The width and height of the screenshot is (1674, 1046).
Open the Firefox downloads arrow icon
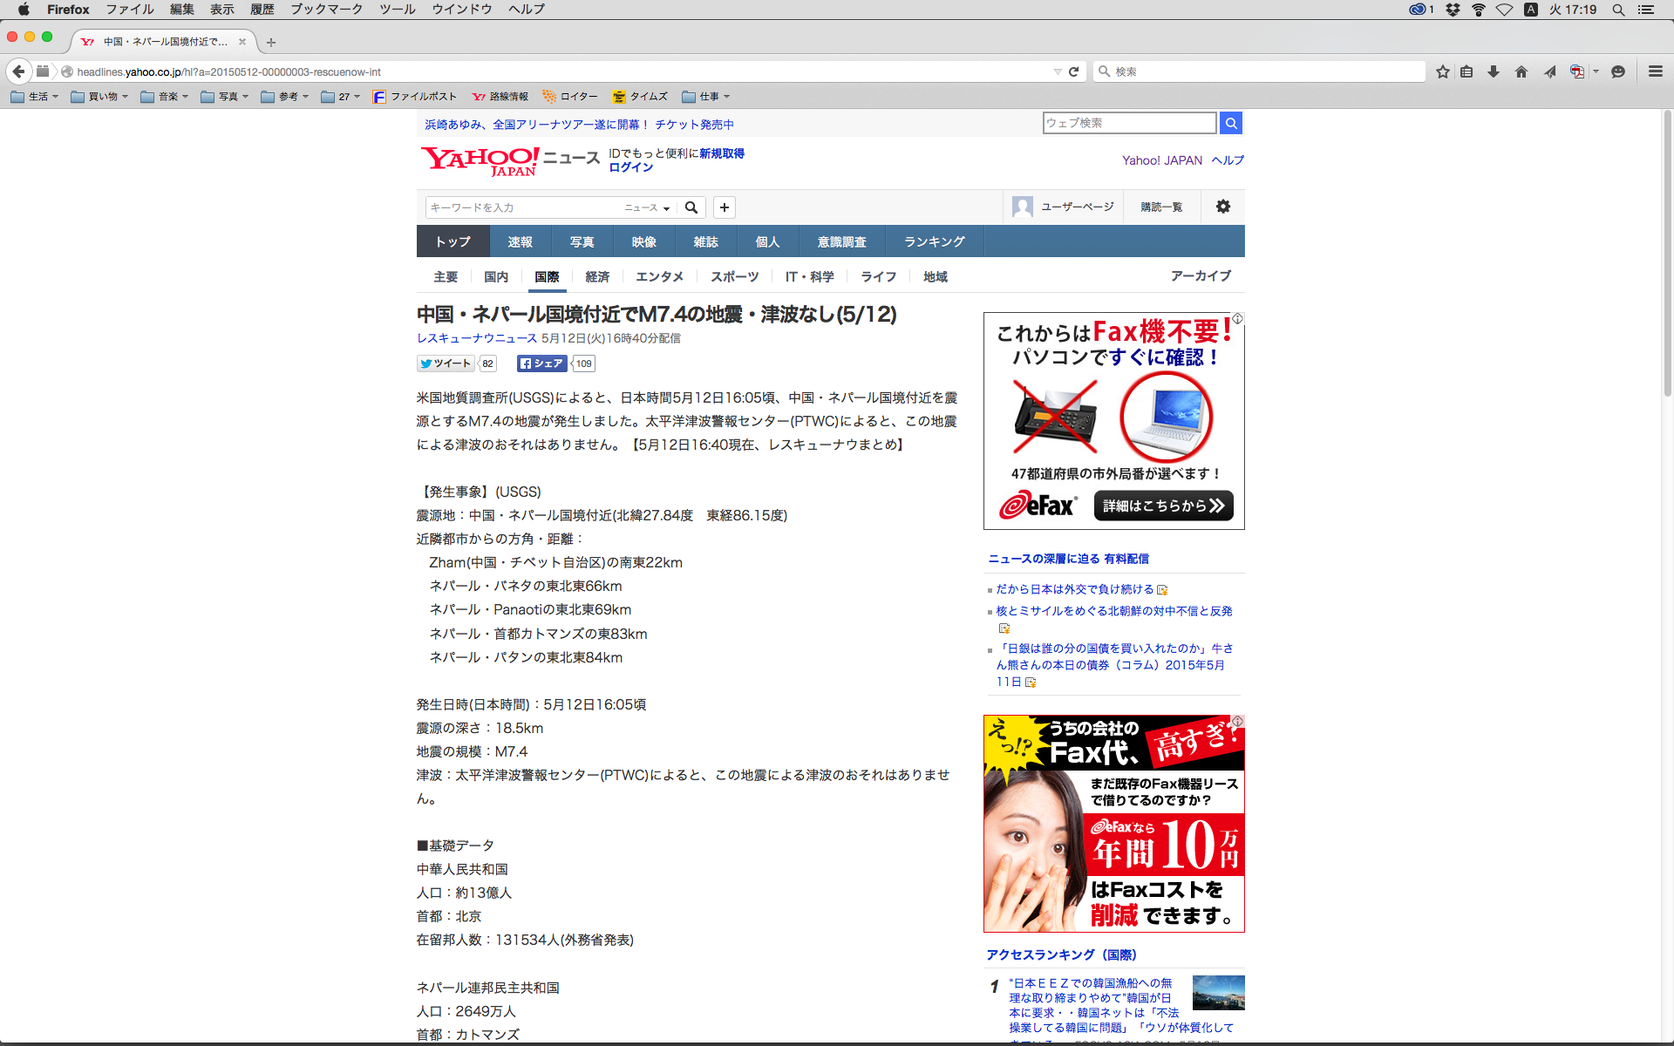point(1494,71)
